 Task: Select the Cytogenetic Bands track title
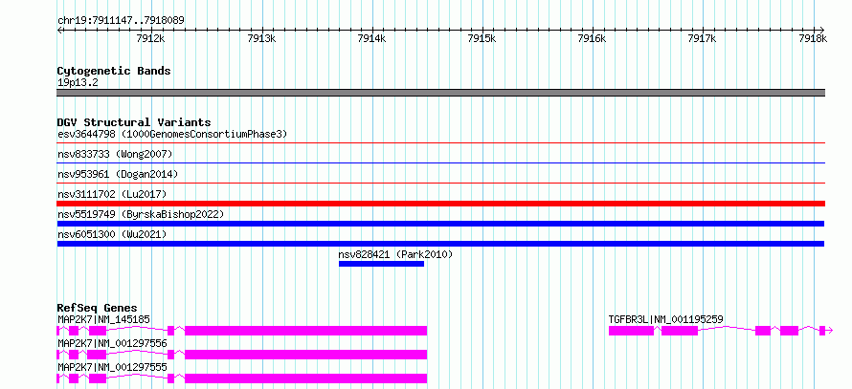[x=114, y=71]
